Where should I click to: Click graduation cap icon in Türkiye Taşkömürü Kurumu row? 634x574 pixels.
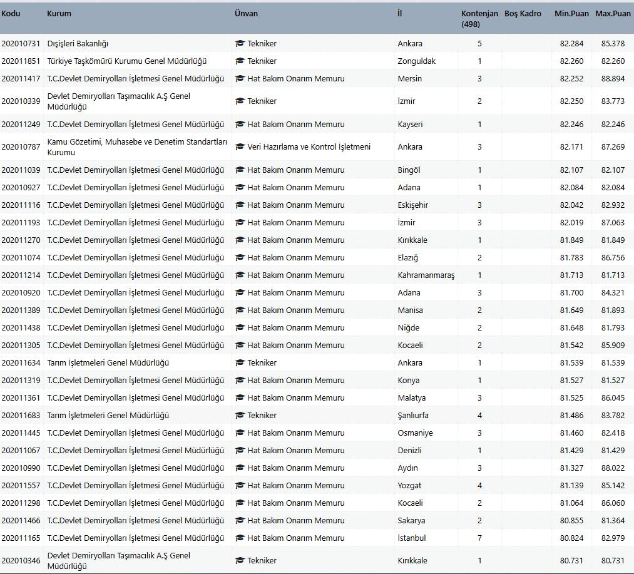(x=240, y=61)
